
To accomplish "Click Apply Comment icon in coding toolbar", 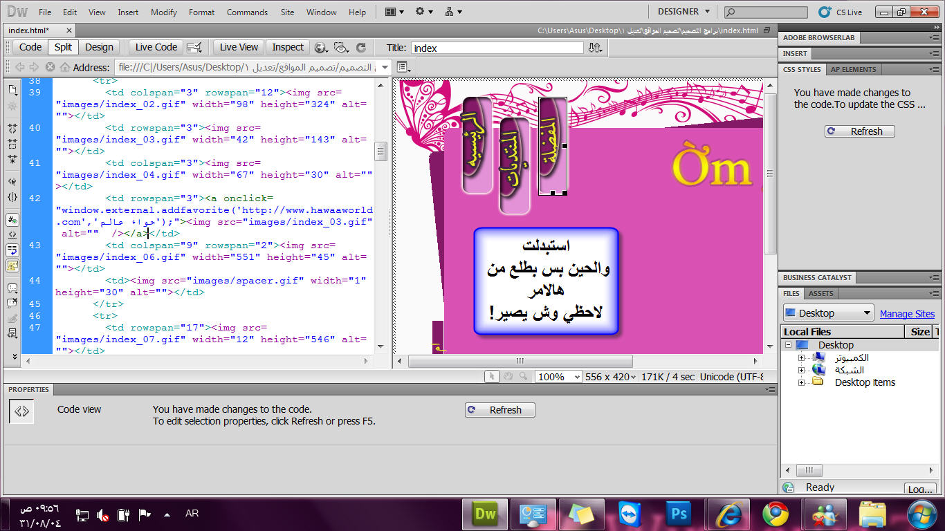I will click(12, 288).
